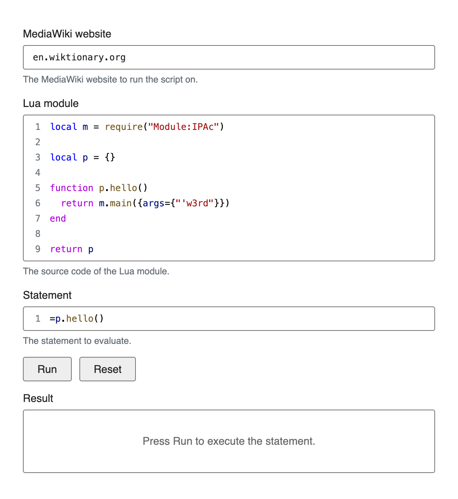Click the 'MediaWiki website' label

coord(67,34)
